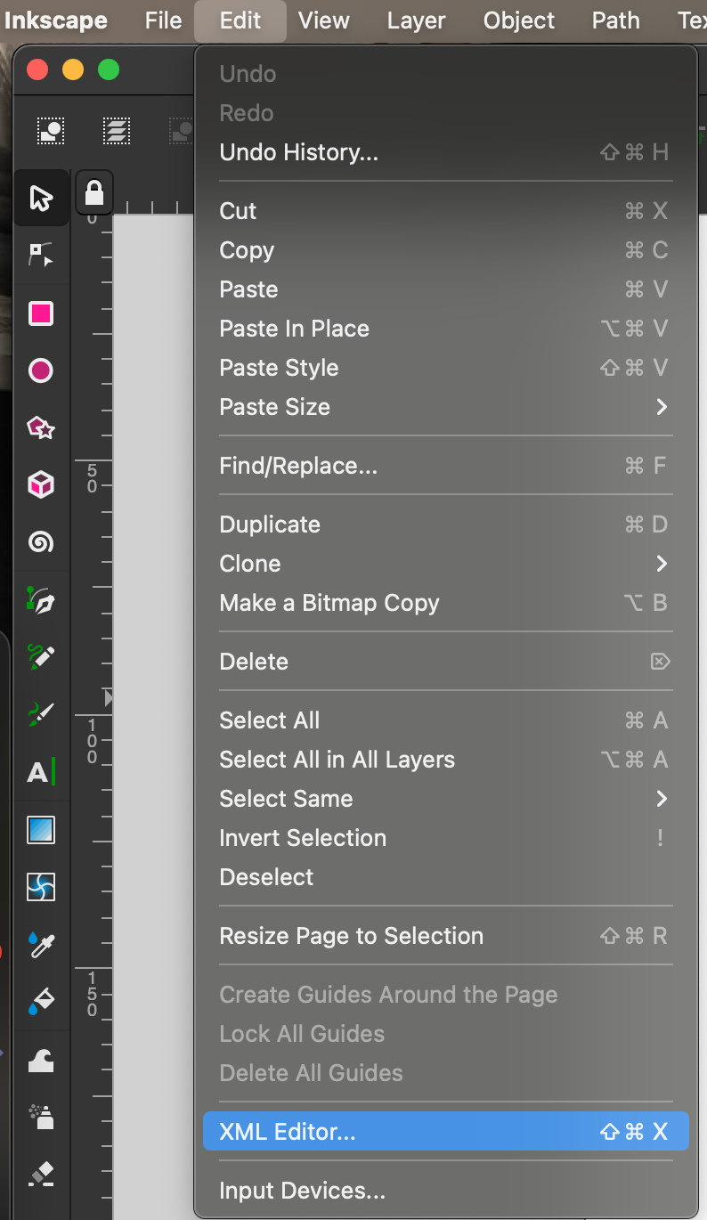Select the Dropper color picker tool
Image resolution: width=707 pixels, height=1220 pixels.
(x=41, y=944)
